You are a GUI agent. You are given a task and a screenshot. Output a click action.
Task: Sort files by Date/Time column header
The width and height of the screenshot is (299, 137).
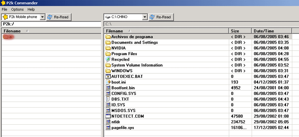click(272, 31)
